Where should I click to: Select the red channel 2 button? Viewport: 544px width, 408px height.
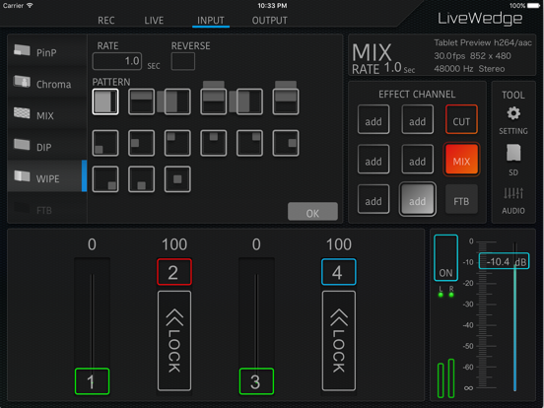pyautogui.click(x=173, y=272)
